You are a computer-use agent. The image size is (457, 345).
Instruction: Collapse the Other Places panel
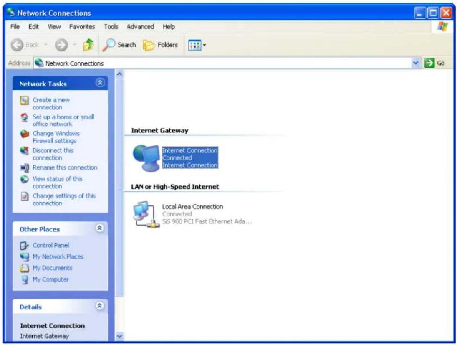[x=100, y=228]
